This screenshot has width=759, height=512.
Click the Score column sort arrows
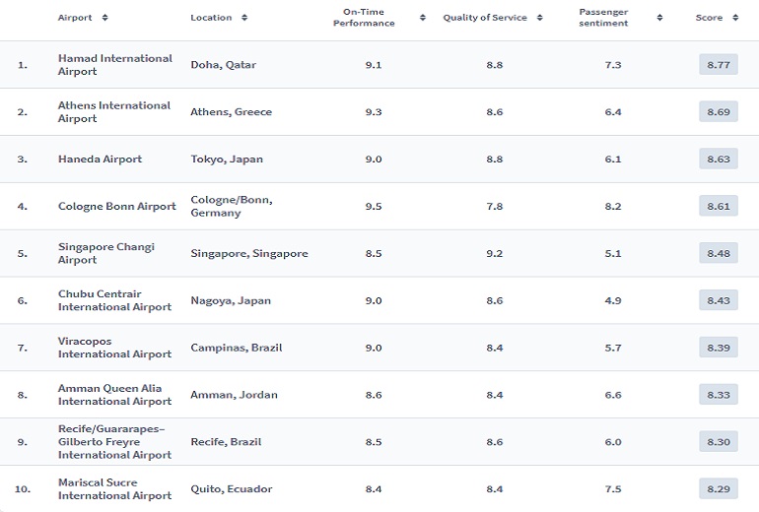click(x=734, y=18)
